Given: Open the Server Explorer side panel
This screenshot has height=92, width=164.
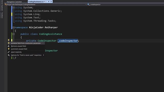Looking at the screenshot, I should (x=2, y=5).
